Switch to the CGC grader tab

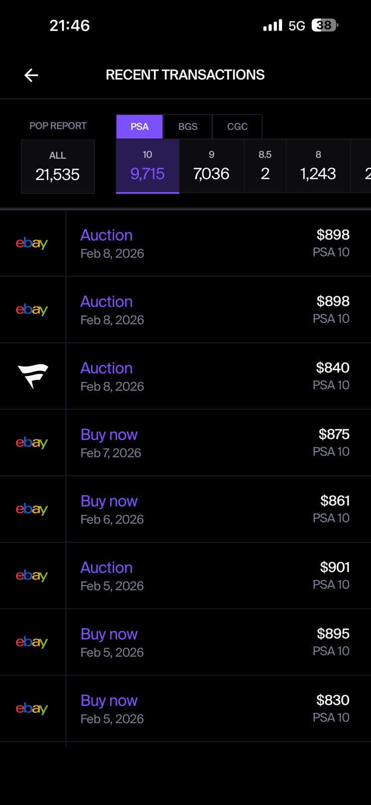(237, 126)
